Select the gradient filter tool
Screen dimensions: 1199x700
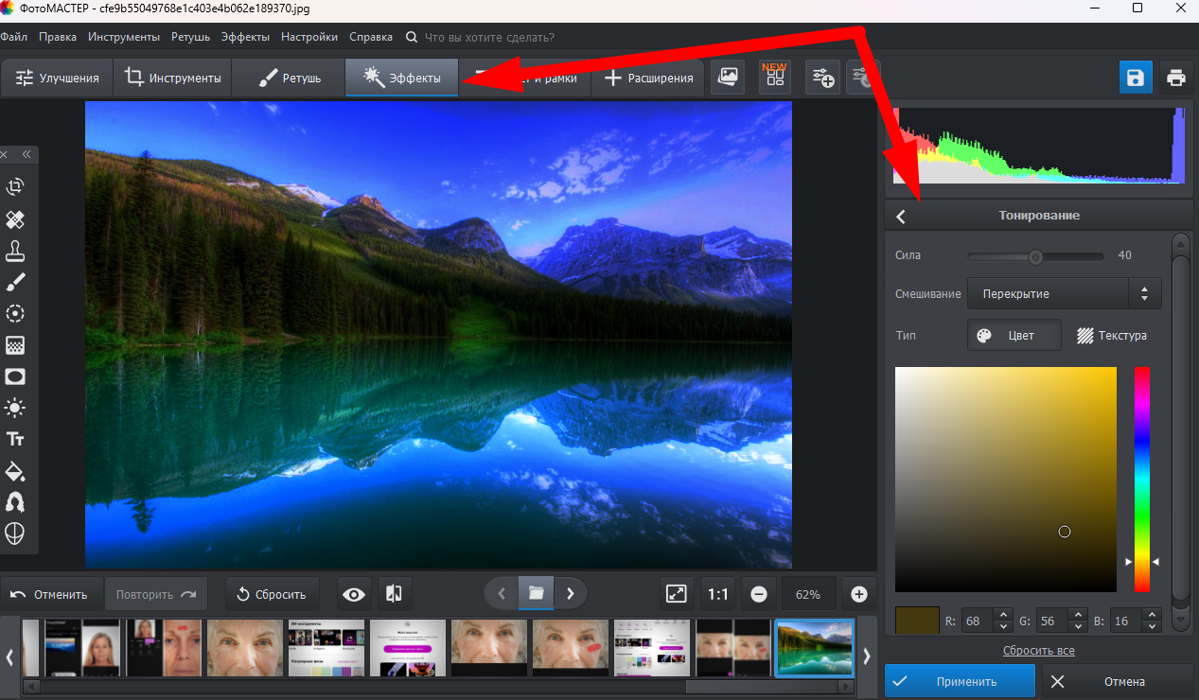click(x=15, y=344)
